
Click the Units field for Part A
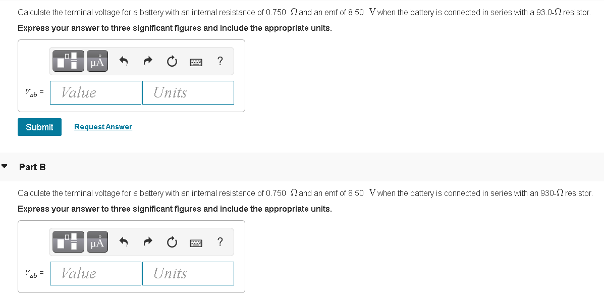pyautogui.click(x=188, y=92)
